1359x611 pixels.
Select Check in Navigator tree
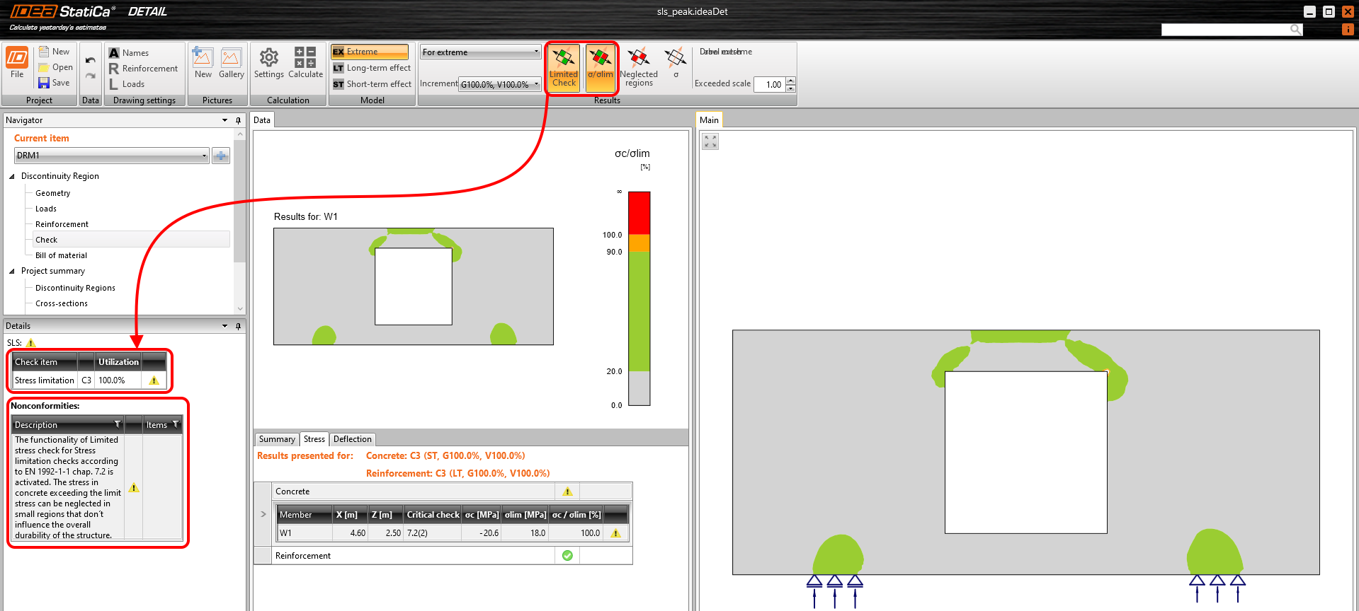tap(131, 240)
